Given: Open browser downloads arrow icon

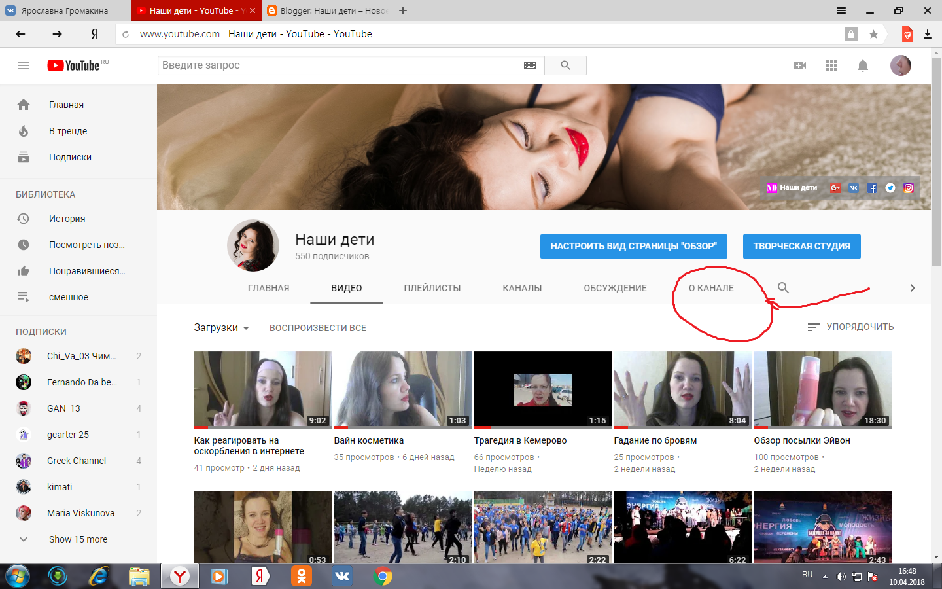Looking at the screenshot, I should point(928,34).
